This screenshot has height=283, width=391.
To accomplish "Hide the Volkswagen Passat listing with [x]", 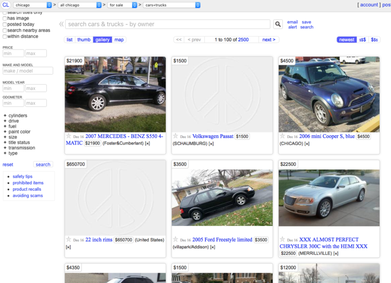I will pyautogui.click(x=211, y=143).
